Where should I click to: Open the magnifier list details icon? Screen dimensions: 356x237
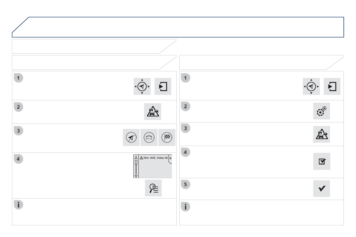coord(153,188)
